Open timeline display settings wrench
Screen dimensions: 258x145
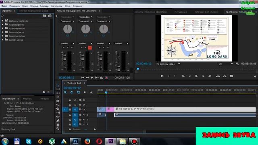click(91, 92)
